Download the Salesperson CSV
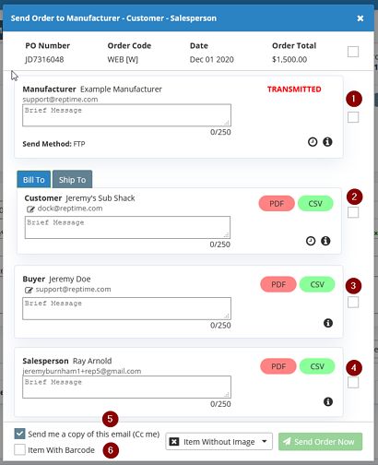Image resolution: width=378 pixels, height=465 pixels. [317, 366]
